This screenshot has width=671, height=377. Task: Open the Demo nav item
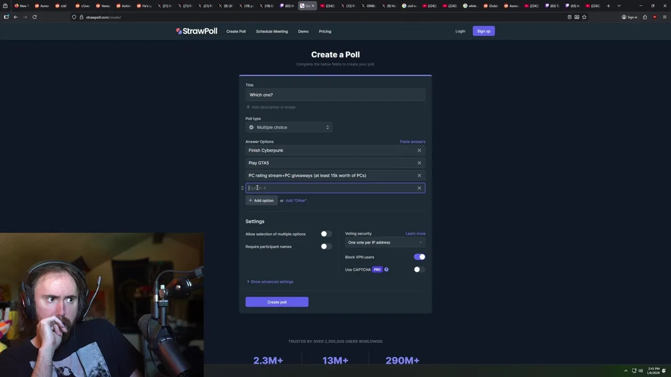pos(304,31)
